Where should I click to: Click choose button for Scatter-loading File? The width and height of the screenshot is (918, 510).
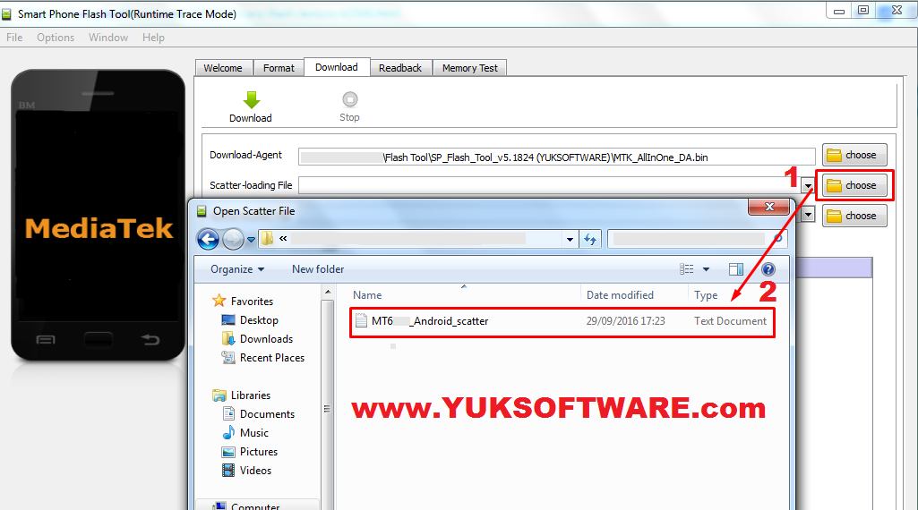854,185
